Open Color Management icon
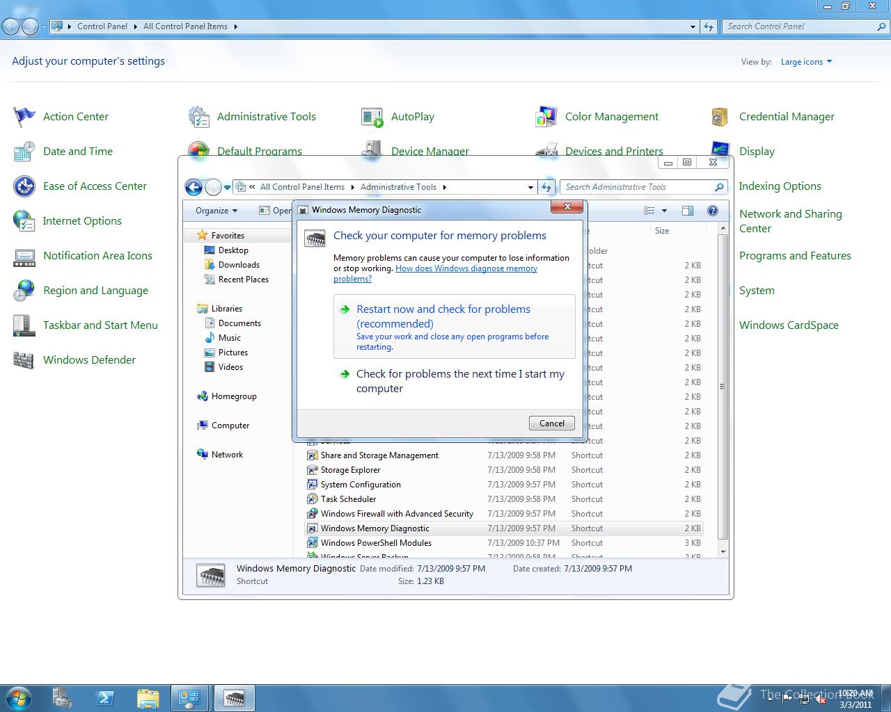Viewport: 891px width, 712px height. click(546, 117)
